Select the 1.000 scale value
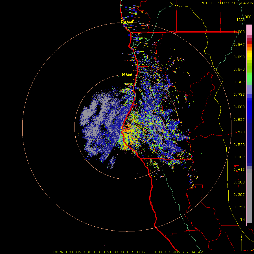 coord(239,32)
